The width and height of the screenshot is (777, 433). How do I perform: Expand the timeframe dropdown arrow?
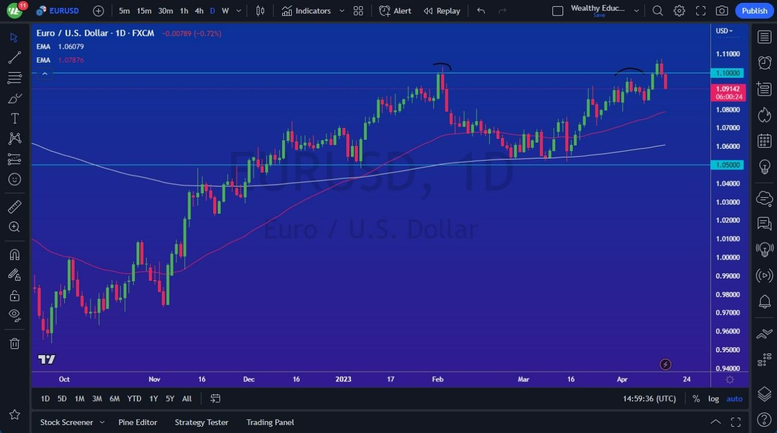pos(238,11)
